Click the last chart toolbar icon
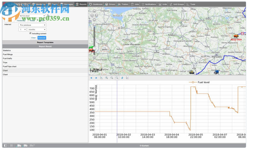The width and height of the screenshot is (253, 149). 127,78
